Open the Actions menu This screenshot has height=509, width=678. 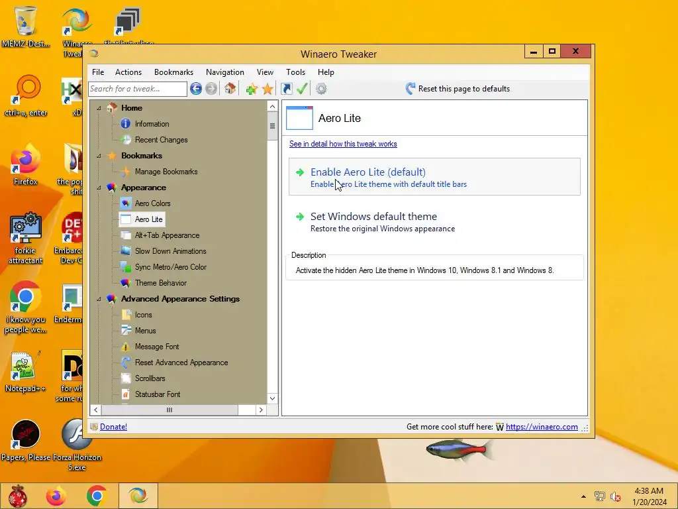[128, 72]
